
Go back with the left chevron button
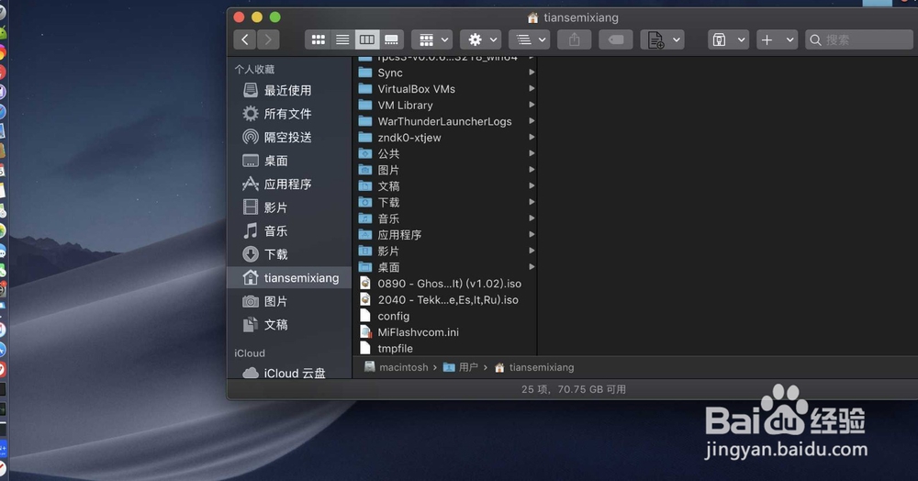(245, 39)
